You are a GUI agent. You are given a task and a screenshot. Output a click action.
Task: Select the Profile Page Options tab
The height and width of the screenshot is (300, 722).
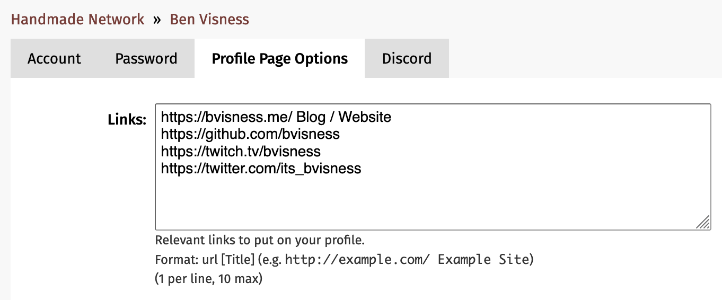click(280, 58)
